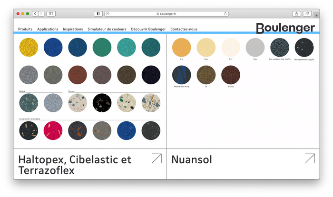Image resolution: width=333 pixels, height=197 pixels.
Task: Select the Nuansol N22 light gray swatch
Action: (255, 48)
